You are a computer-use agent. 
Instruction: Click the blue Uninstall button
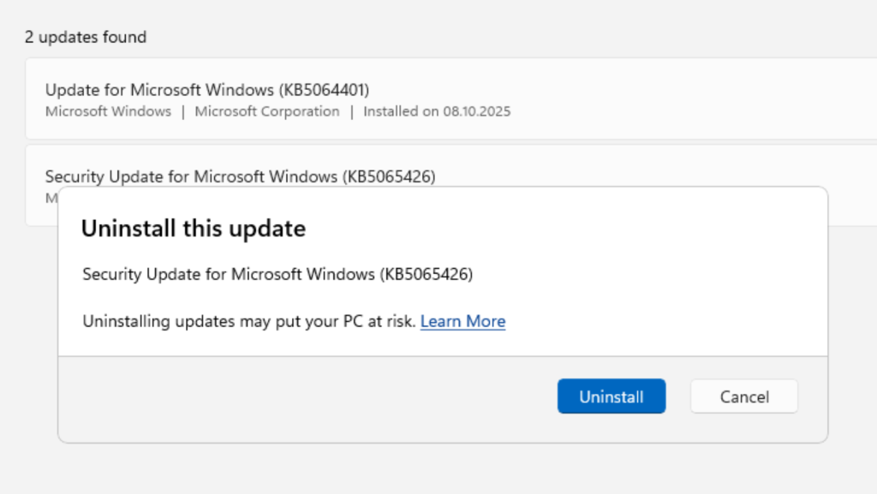(x=611, y=396)
